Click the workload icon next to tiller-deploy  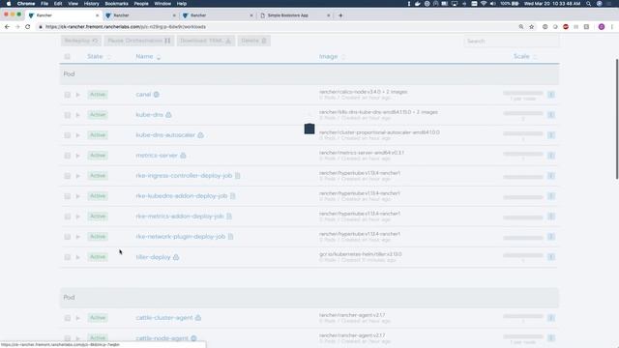(x=176, y=257)
